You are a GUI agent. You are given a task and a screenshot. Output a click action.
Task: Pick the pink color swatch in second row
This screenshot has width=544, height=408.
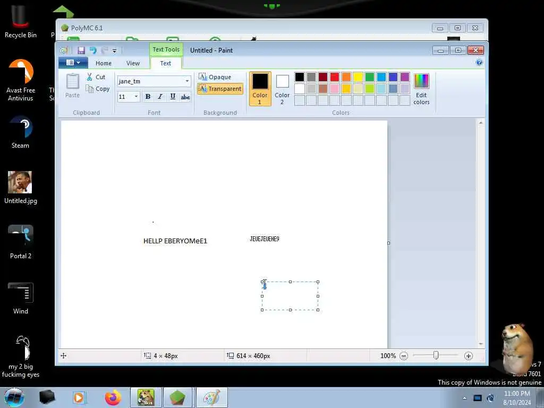pos(335,89)
